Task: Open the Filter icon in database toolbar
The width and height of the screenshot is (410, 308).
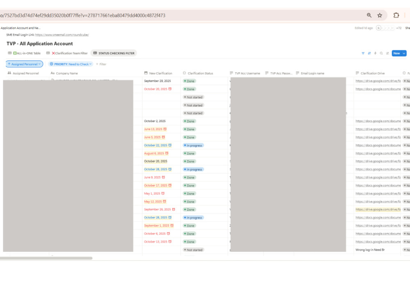Action: 363,53
